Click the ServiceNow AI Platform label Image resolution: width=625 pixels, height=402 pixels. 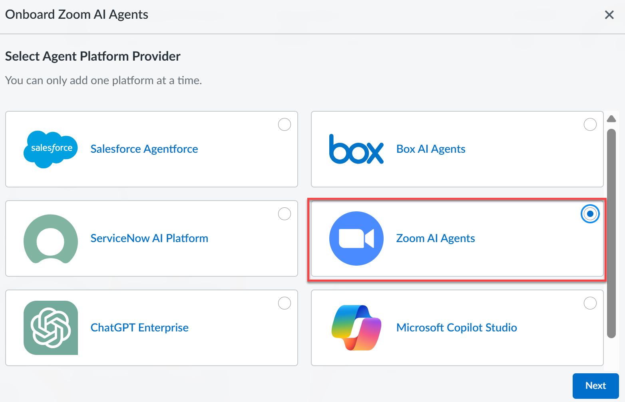pos(149,238)
